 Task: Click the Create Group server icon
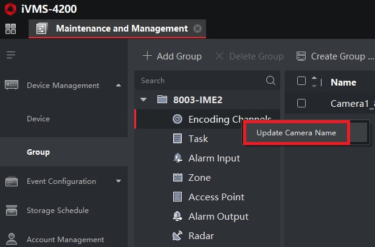point(301,56)
